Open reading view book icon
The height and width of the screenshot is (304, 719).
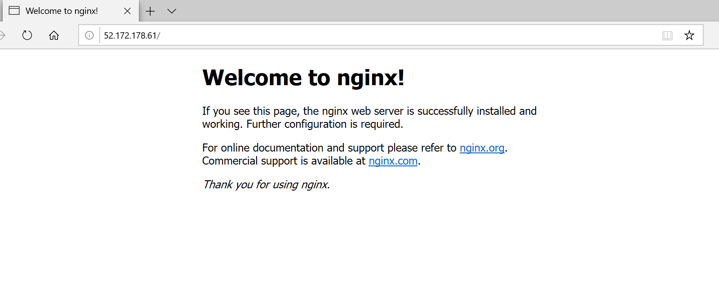click(x=667, y=35)
